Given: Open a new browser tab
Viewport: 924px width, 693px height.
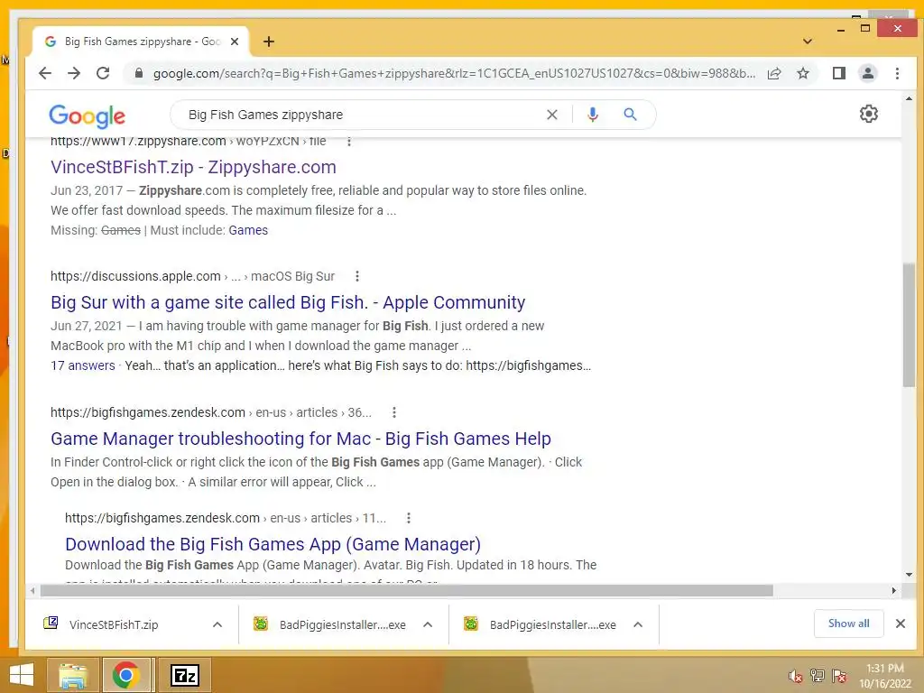Looking at the screenshot, I should point(269,42).
